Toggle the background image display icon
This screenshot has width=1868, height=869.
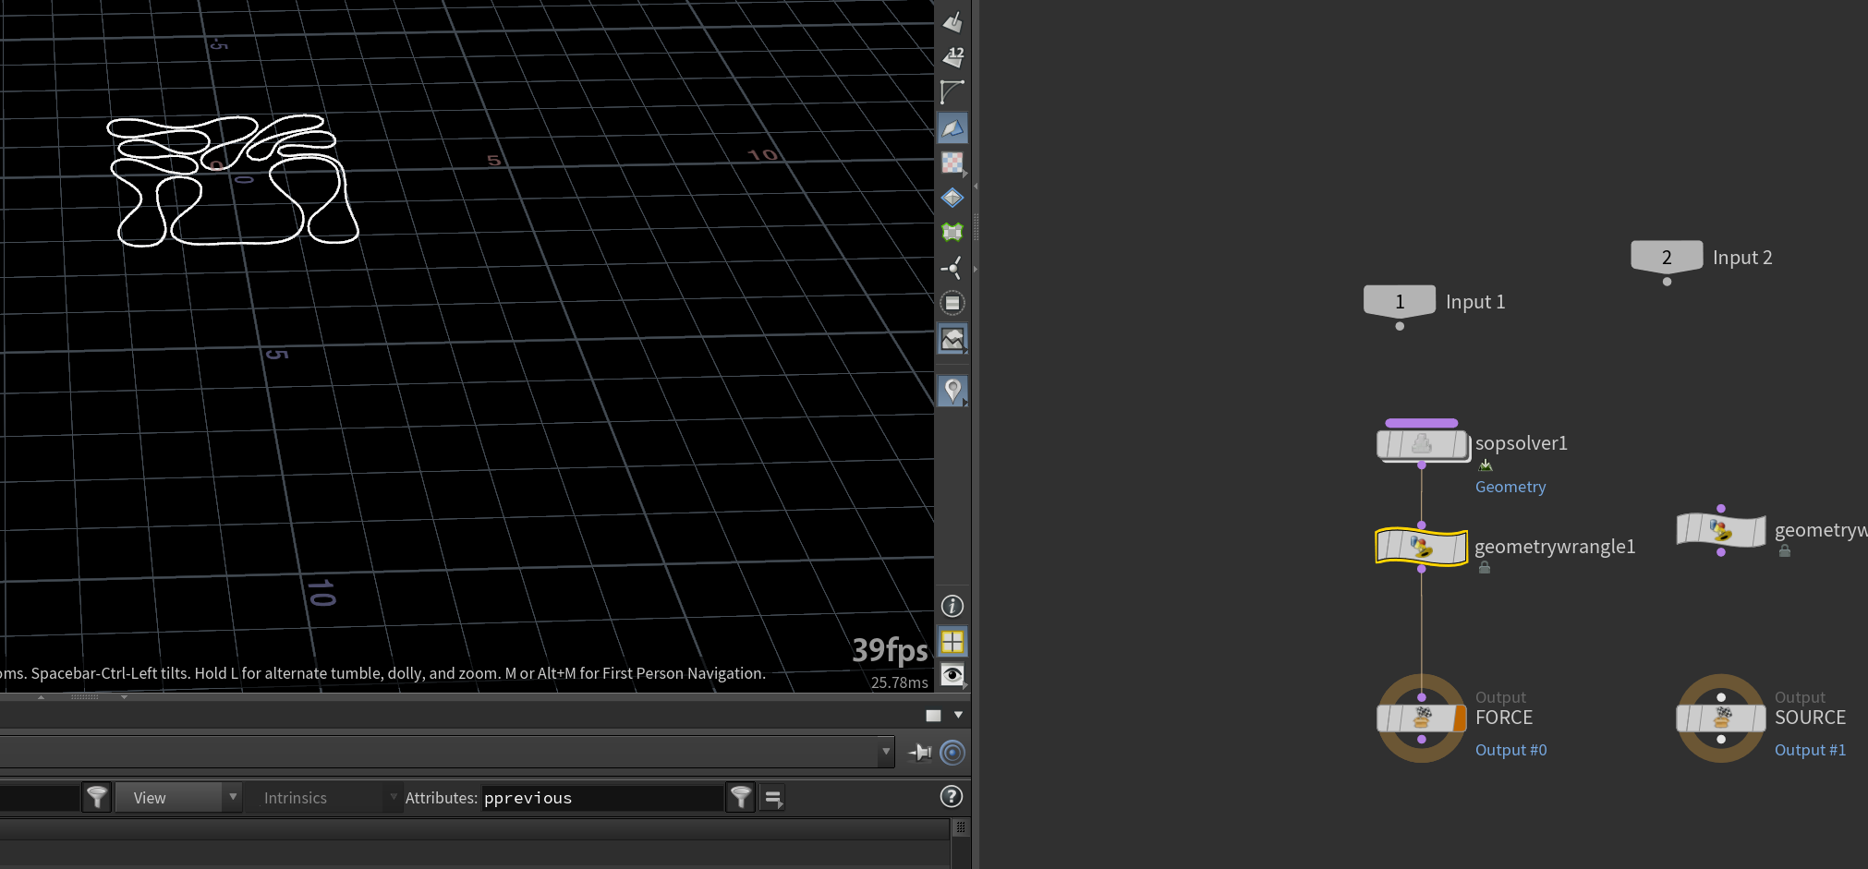coord(952,339)
